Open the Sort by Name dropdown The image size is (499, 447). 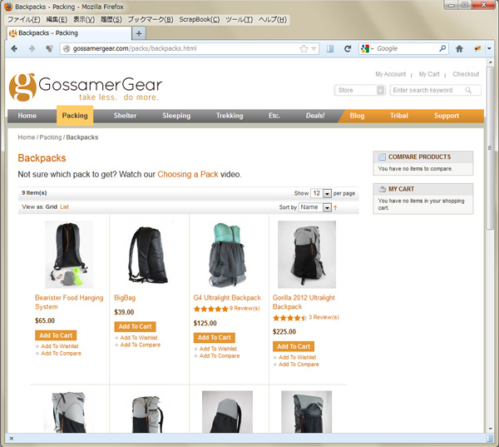pos(314,207)
